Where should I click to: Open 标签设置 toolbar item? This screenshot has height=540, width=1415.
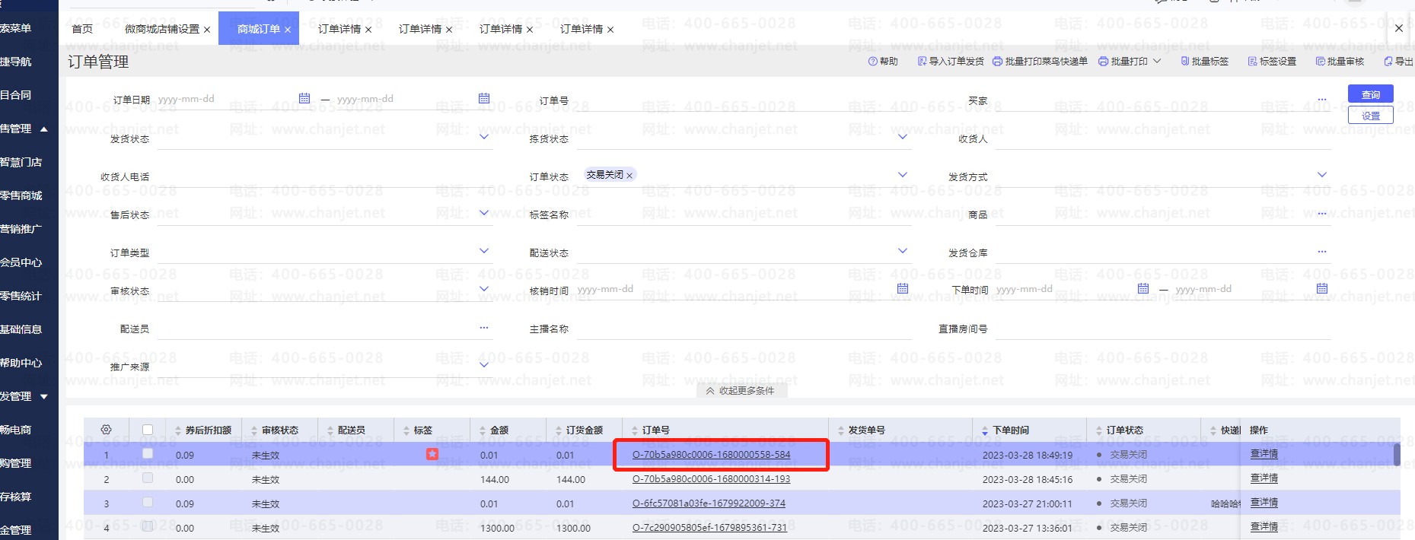[1272, 62]
